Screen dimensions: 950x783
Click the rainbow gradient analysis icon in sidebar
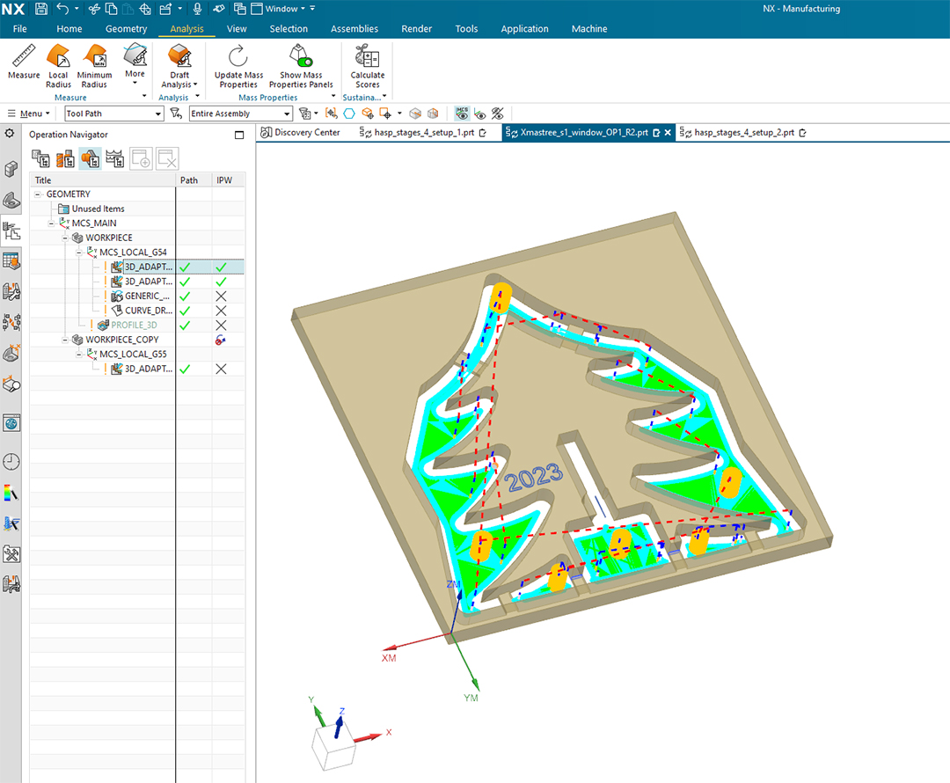tap(11, 493)
